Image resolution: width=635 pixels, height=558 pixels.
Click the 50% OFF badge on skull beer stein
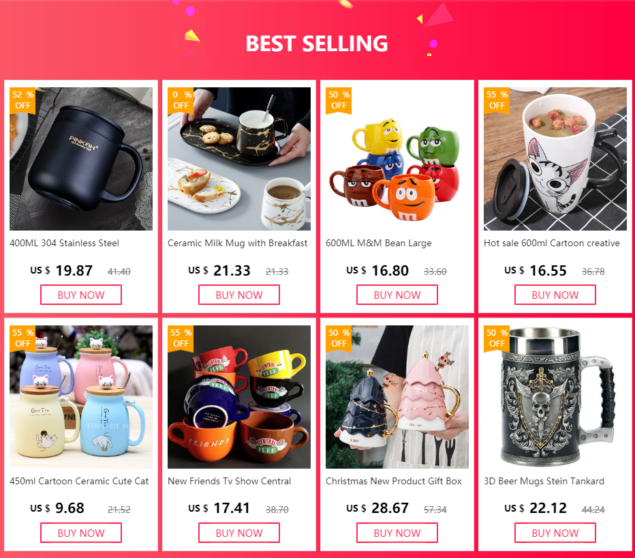click(497, 338)
